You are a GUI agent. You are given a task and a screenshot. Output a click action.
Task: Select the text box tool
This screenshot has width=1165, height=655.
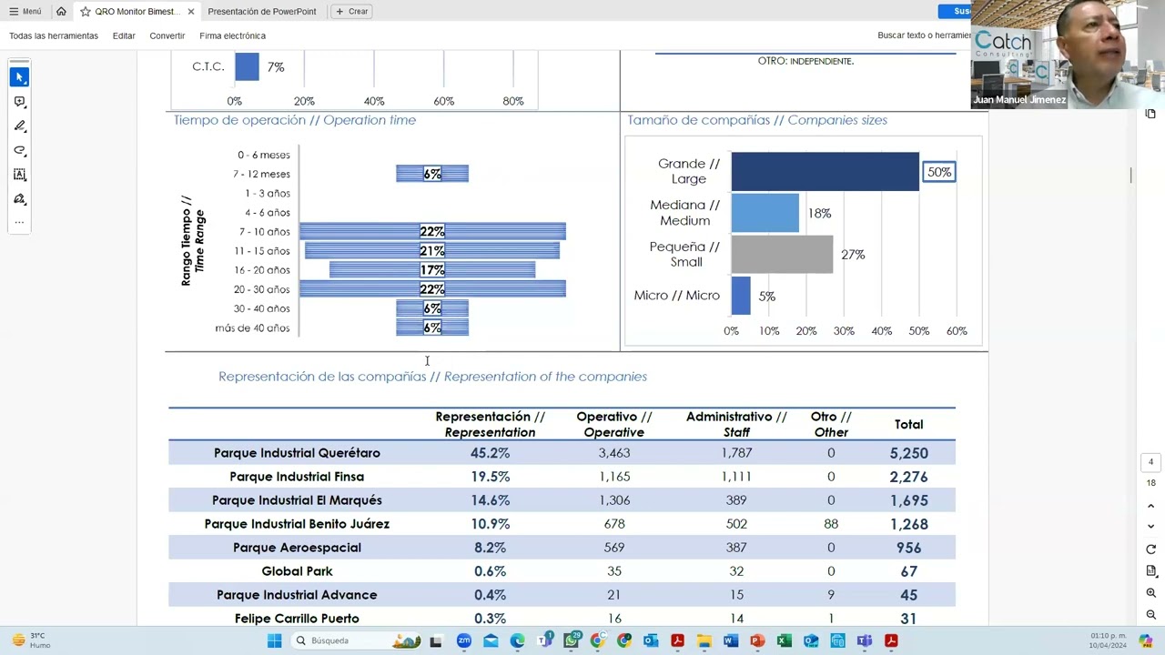(19, 175)
